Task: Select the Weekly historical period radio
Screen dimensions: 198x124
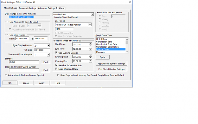Action: [x=100, y=19]
